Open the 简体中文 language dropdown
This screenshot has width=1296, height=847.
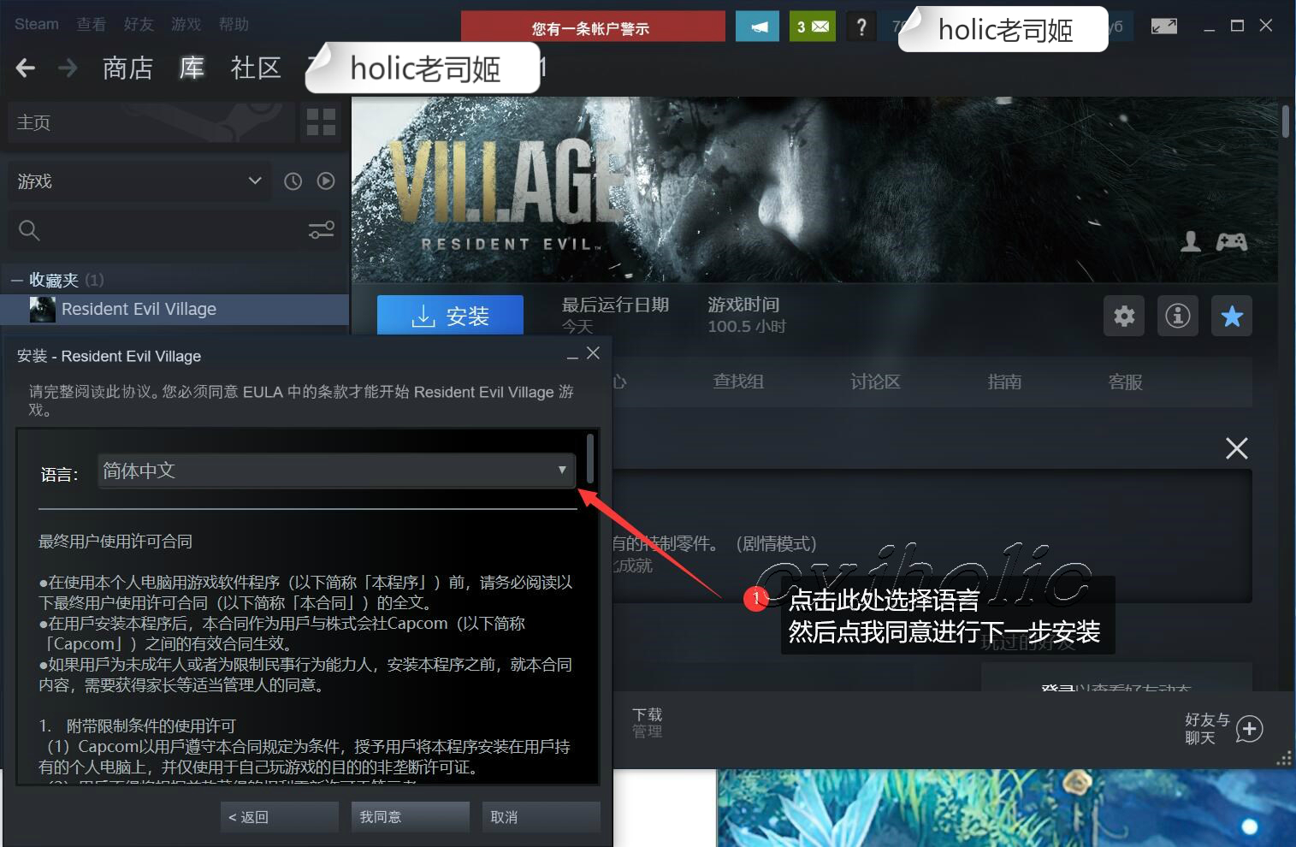point(336,471)
